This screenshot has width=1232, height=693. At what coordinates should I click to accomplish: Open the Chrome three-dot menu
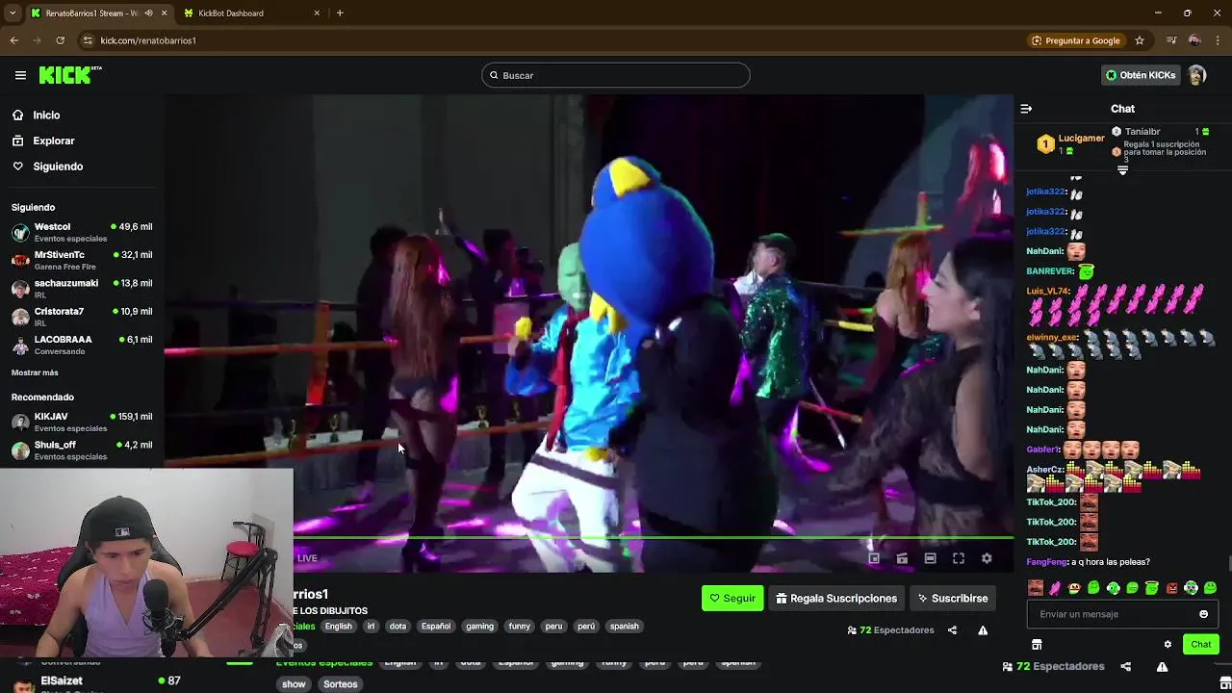coord(1218,40)
